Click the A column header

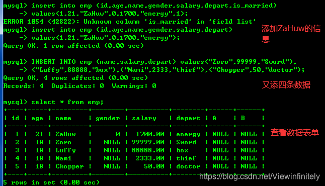pyautogui.click(x=214, y=118)
